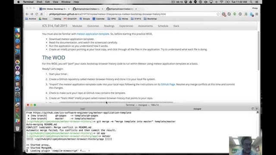Open Dropbox in the macOS menu bar
Screen dimensions: 276x155
pos(186,2)
